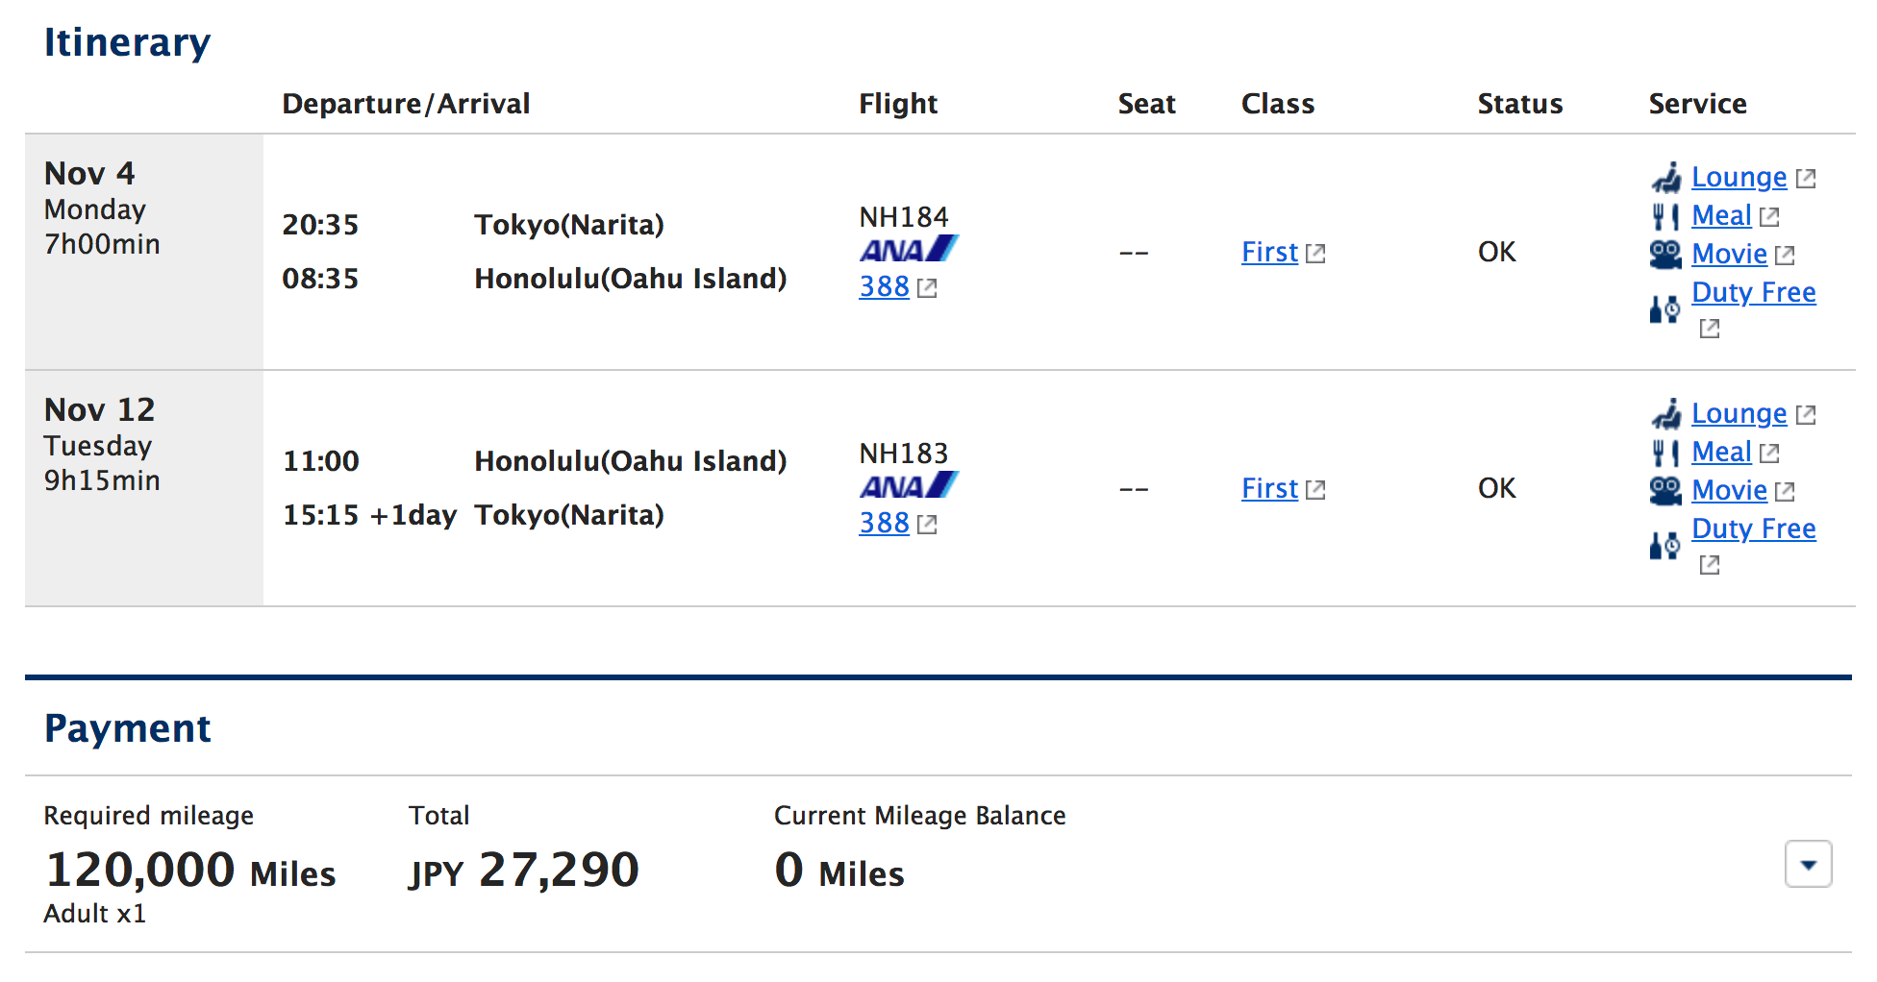Viewport: 1877px width, 982px height.
Task: Expand payment details dropdown arrow
Action: pos(1808,865)
